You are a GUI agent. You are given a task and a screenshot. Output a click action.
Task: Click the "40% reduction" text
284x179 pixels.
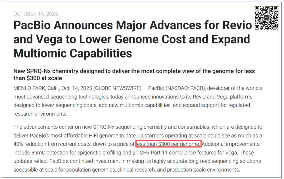[30, 144]
